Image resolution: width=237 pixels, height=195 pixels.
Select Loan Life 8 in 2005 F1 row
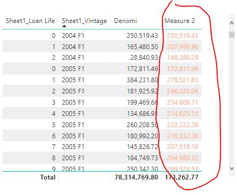pyautogui.click(x=54, y=158)
